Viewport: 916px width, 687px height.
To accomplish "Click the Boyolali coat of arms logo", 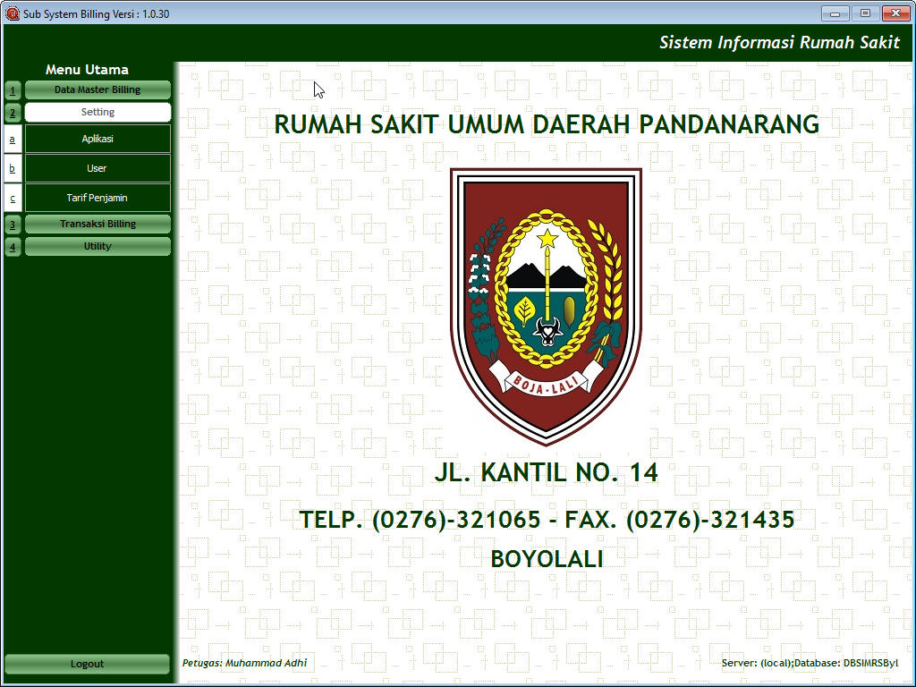I will [x=547, y=306].
